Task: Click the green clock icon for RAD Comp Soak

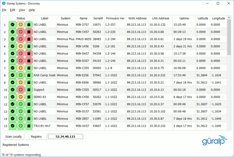Action: [21, 75]
